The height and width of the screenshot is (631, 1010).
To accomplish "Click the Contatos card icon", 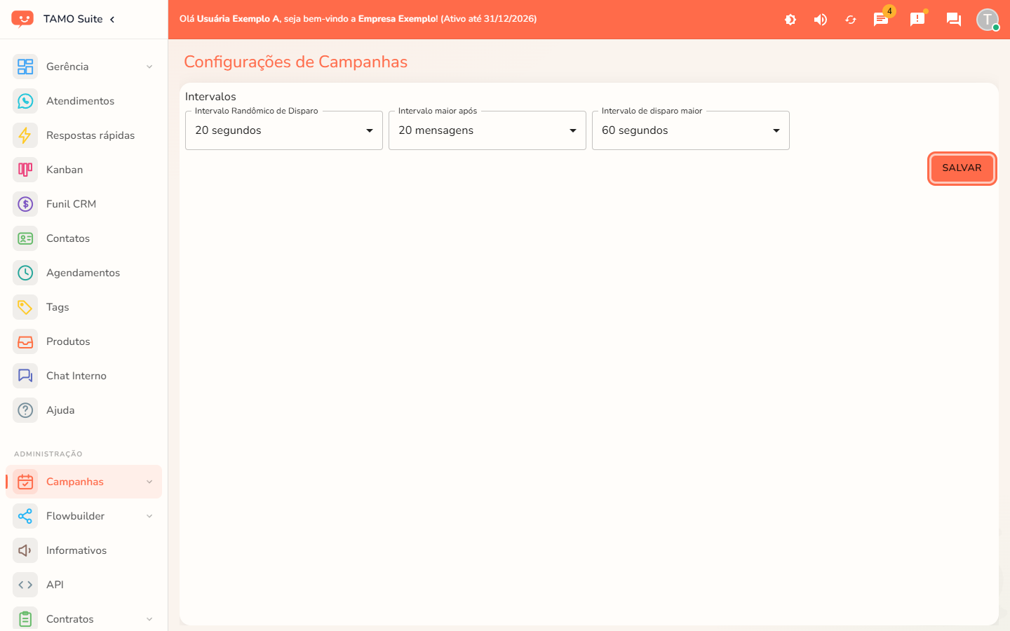I will click(25, 238).
